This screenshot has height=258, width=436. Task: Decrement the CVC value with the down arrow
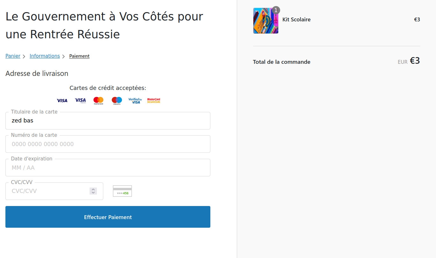click(93, 193)
